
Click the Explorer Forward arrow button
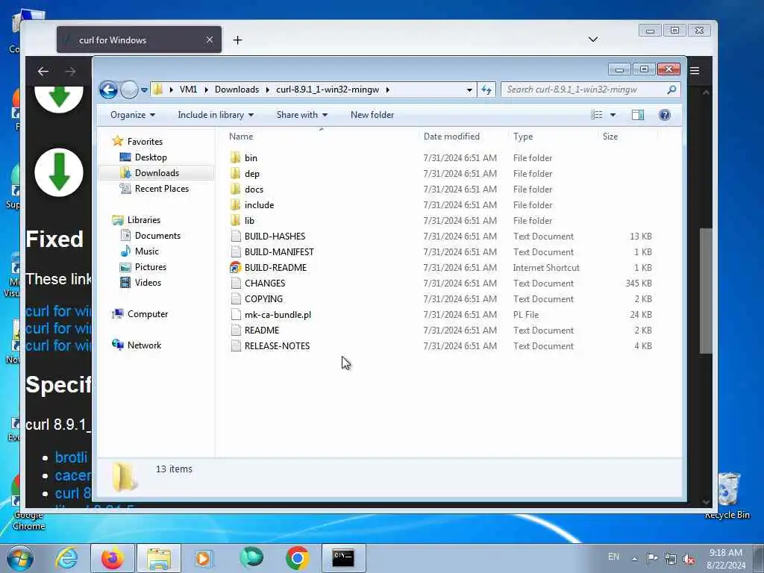coord(129,90)
